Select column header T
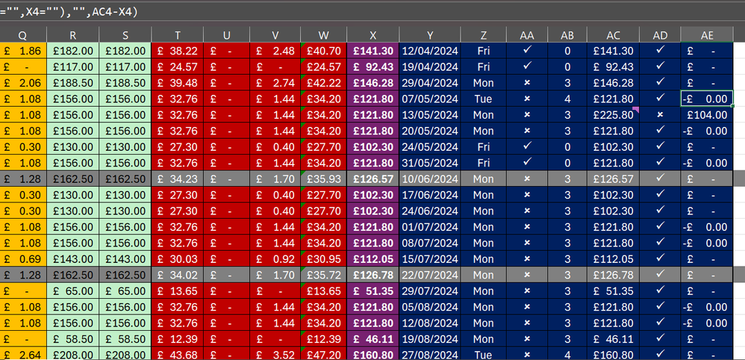The width and height of the screenshot is (745, 360). pos(177,35)
